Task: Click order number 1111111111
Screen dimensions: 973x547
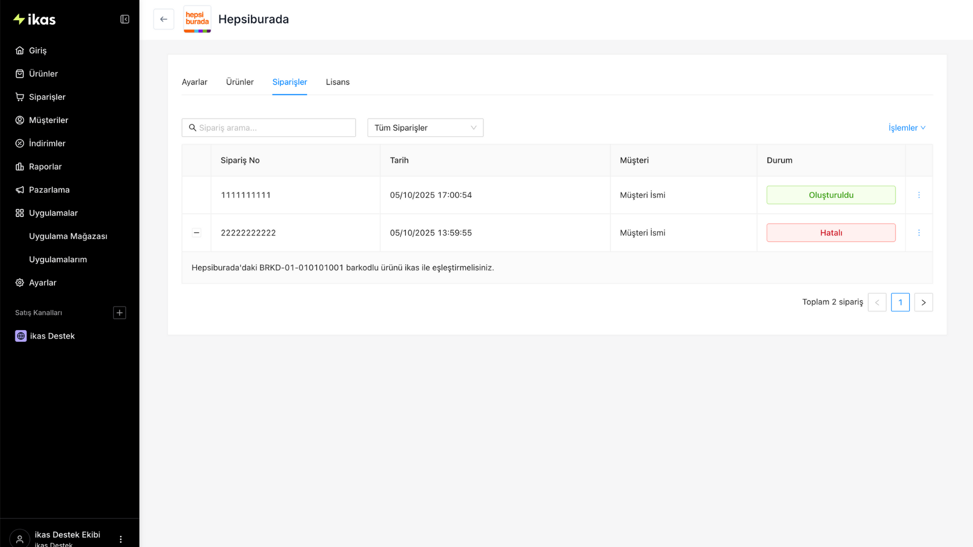Action: pyautogui.click(x=246, y=195)
